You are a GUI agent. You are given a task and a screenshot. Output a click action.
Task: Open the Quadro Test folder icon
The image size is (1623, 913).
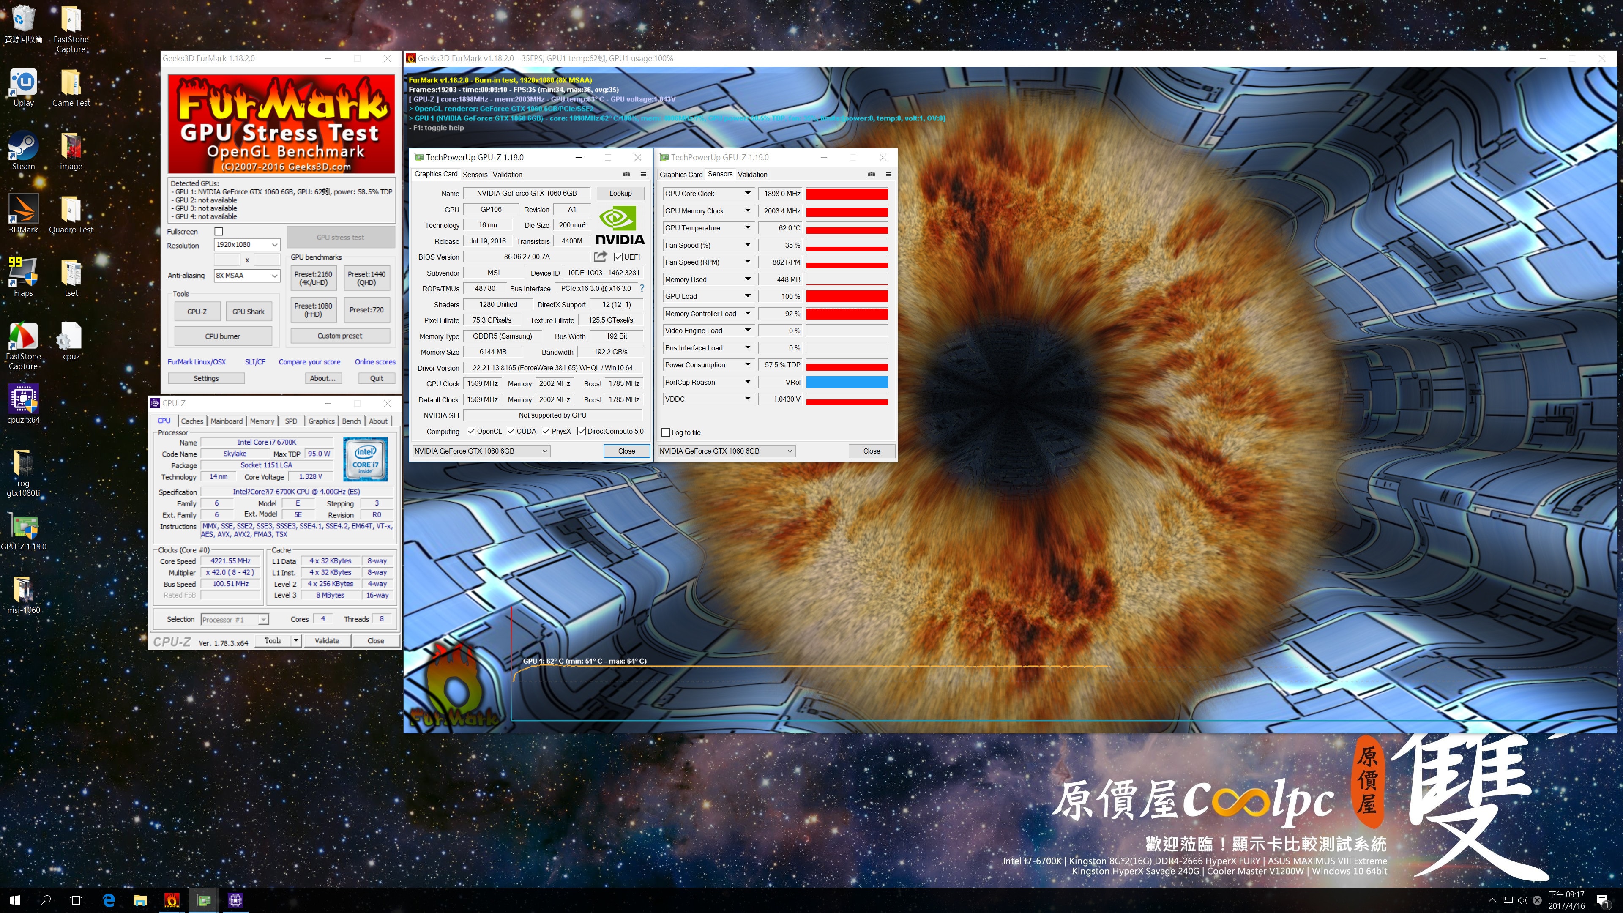(71, 213)
